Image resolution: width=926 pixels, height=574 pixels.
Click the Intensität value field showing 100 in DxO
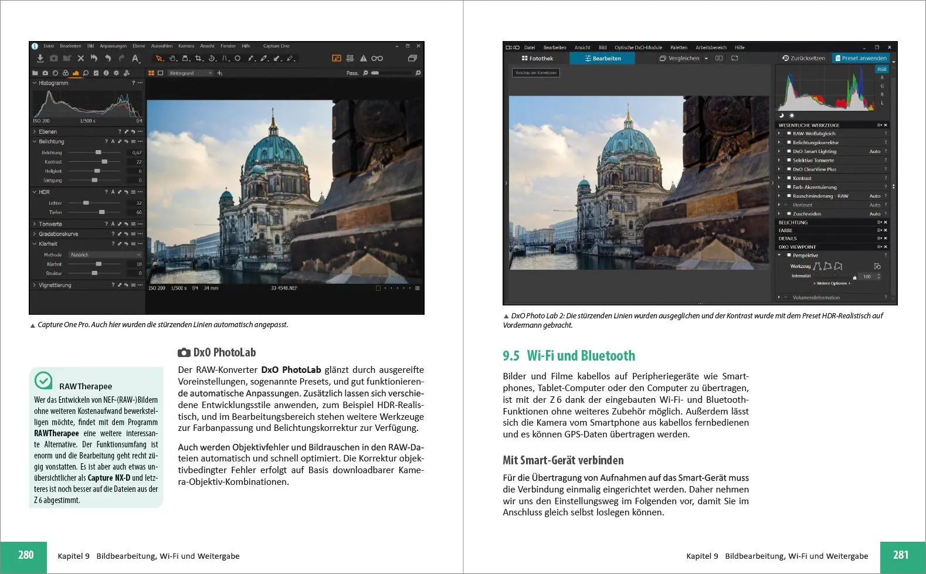868,277
